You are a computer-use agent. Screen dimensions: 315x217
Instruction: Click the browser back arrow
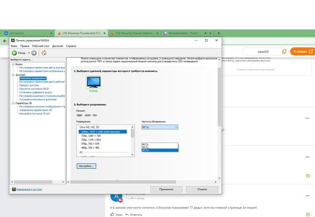5,41
